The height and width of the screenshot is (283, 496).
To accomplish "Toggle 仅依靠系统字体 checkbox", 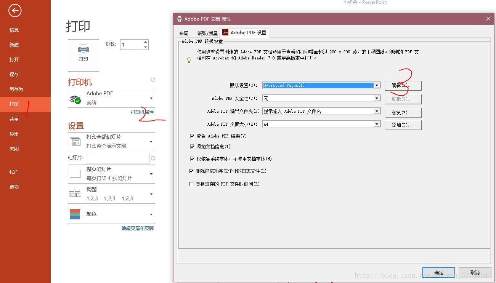I will tap(192, 159).
